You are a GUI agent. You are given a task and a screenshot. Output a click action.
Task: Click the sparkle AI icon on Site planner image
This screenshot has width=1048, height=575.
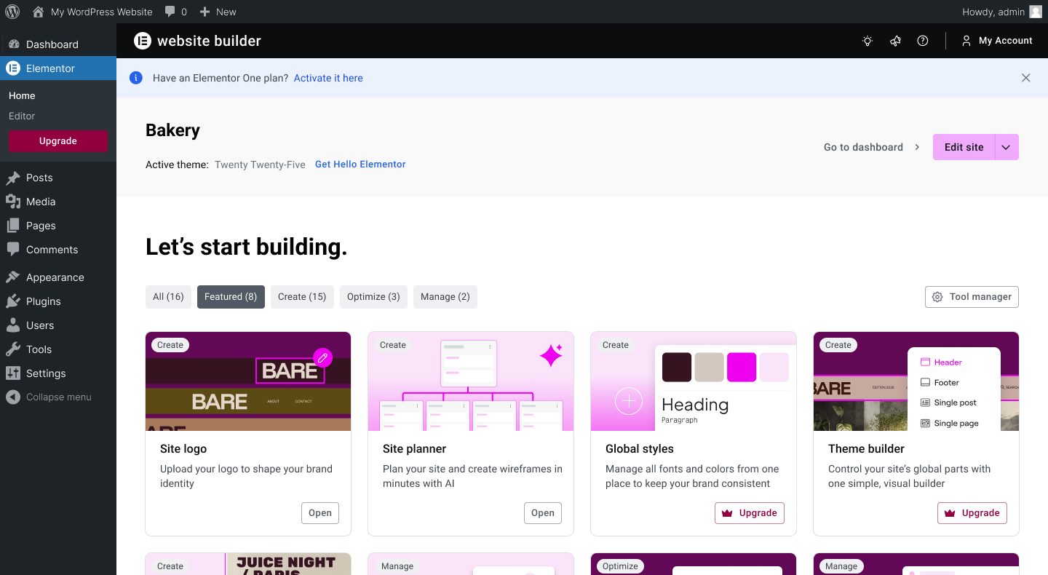click(551, 354)
